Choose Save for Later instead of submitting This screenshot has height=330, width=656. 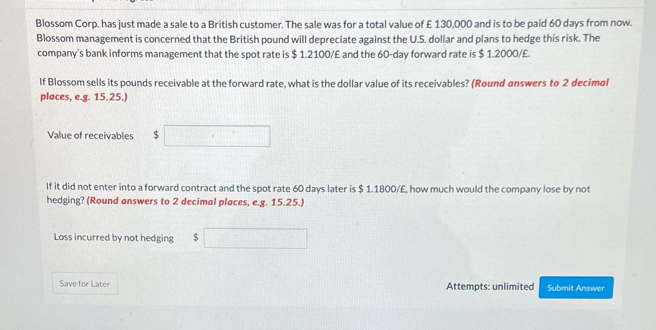click(x=84, y=283)
